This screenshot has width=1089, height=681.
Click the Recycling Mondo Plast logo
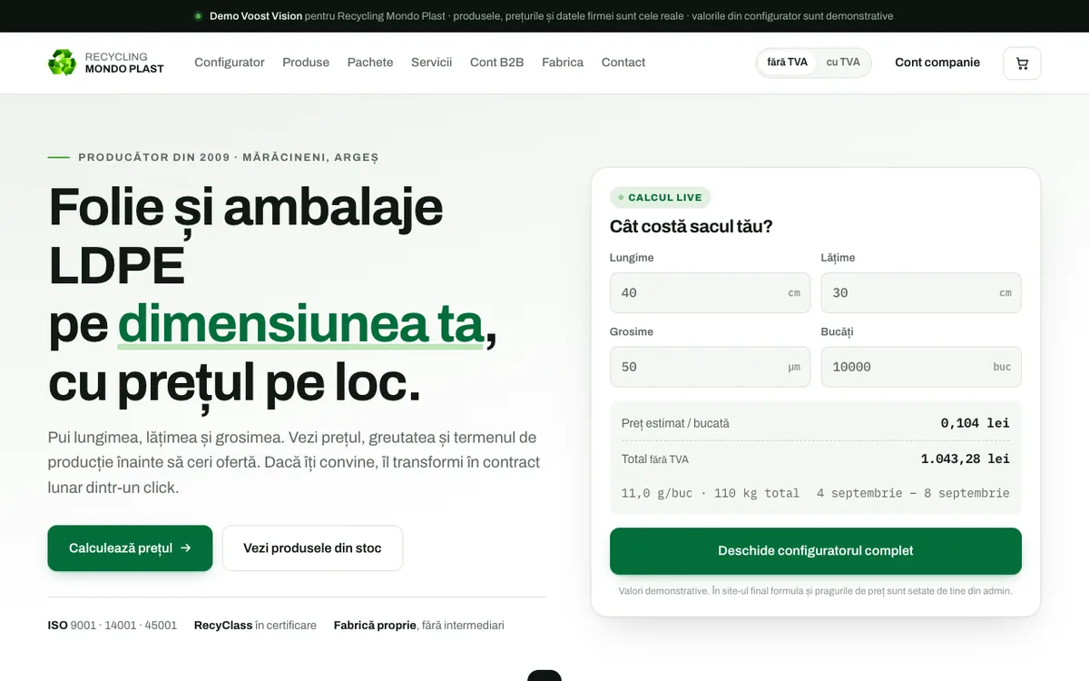[106, 63]
